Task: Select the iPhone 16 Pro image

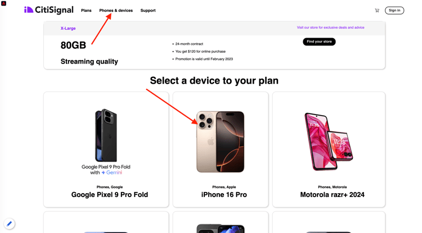Action: pyautogui.click(x=221, y=141)
